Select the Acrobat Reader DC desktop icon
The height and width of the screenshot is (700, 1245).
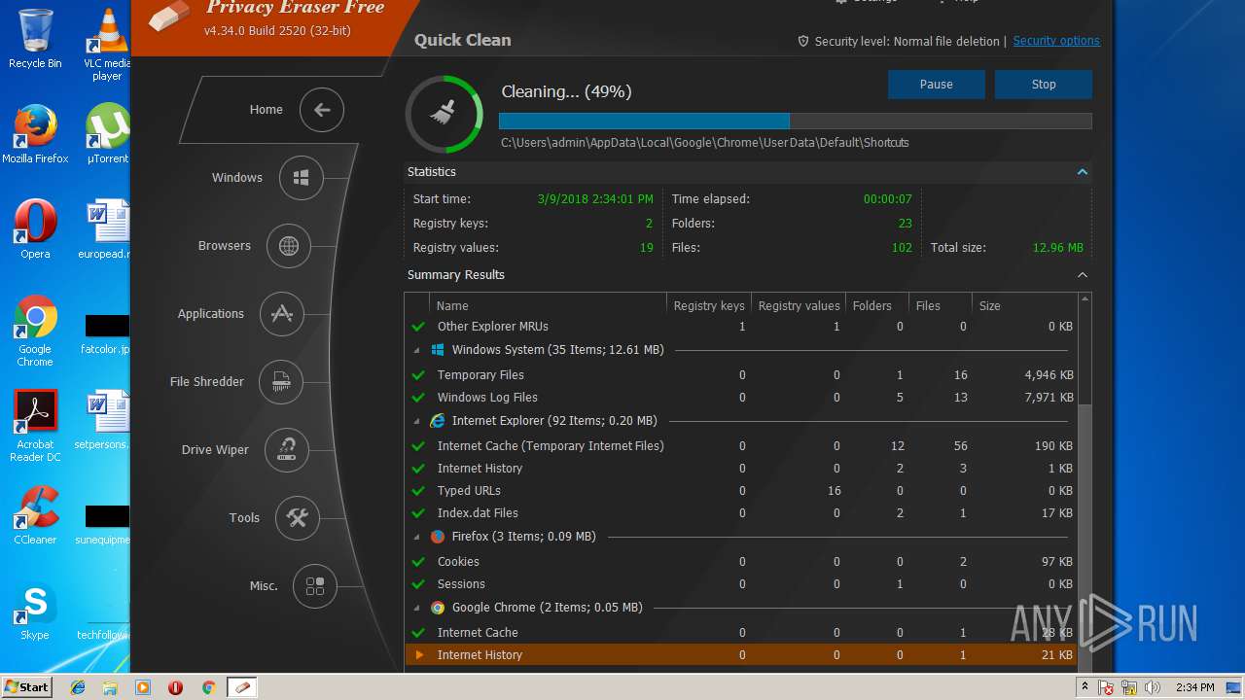point(35,426)
